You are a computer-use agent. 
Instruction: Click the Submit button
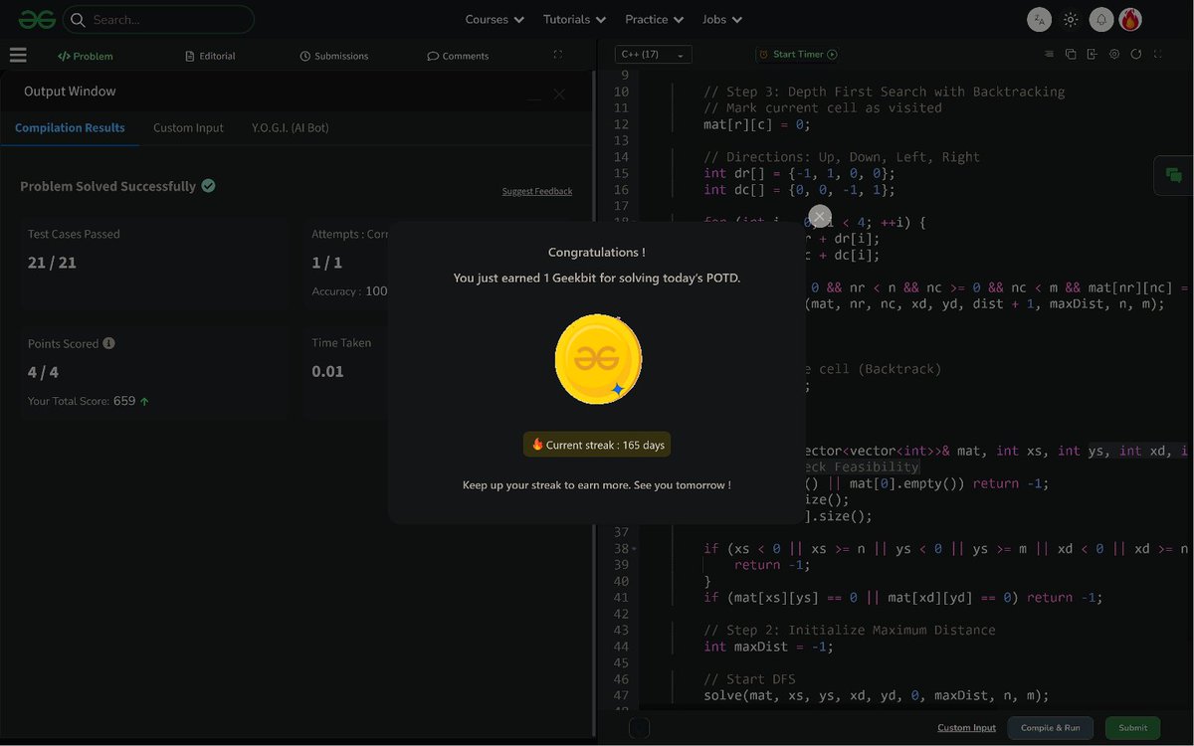1133,728
